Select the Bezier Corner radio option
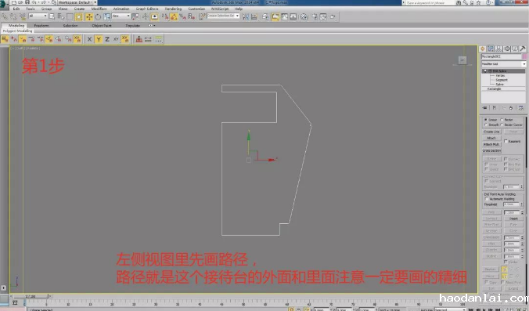Image resolution: width=529 pixels, height=311 pixels. pyautogui.click(x=502, y=125)
